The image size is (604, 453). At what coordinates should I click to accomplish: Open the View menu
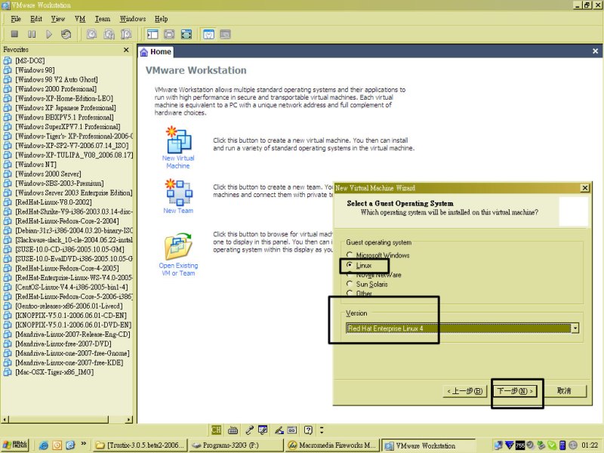58,19
